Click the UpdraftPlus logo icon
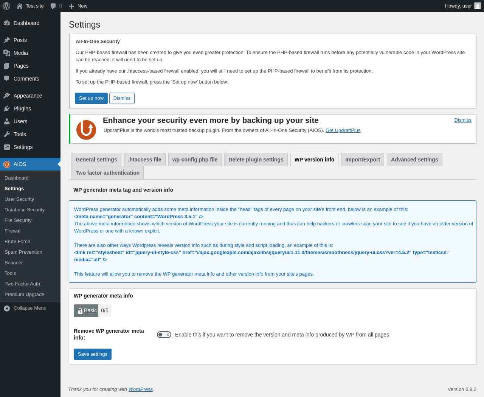The width and height of the screenshot is (484, 397). click(x=86, y=130)
